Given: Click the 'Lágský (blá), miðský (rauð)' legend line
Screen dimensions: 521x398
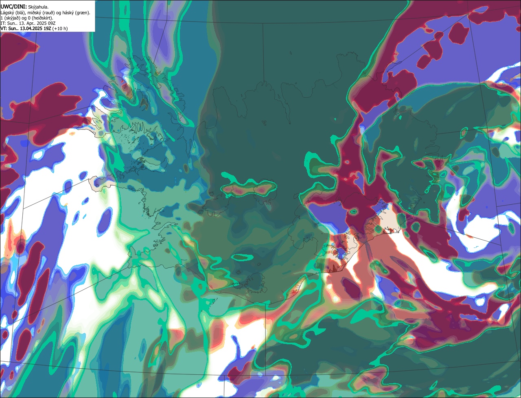Looking at the screenshot, I should (x=46, y=13).
